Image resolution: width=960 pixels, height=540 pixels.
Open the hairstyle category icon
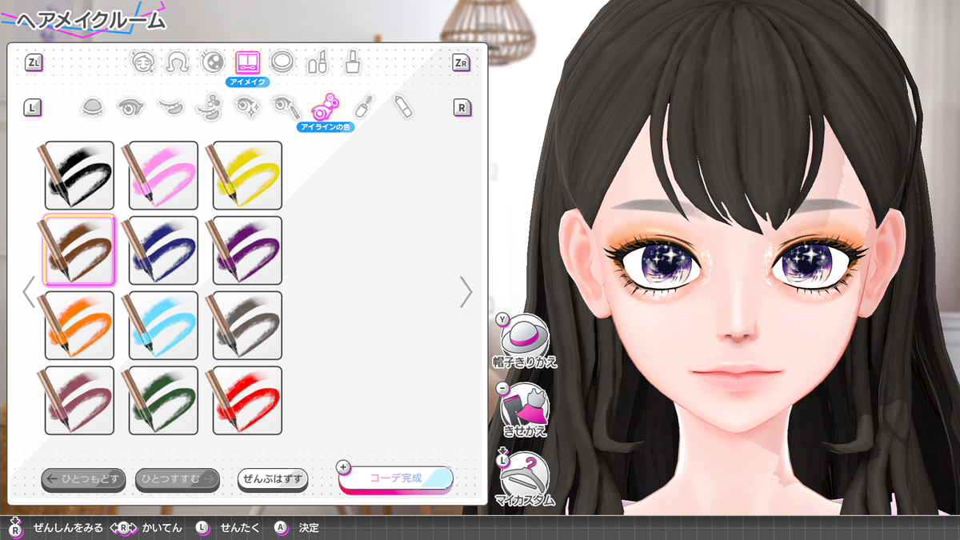tap(177, 62)
